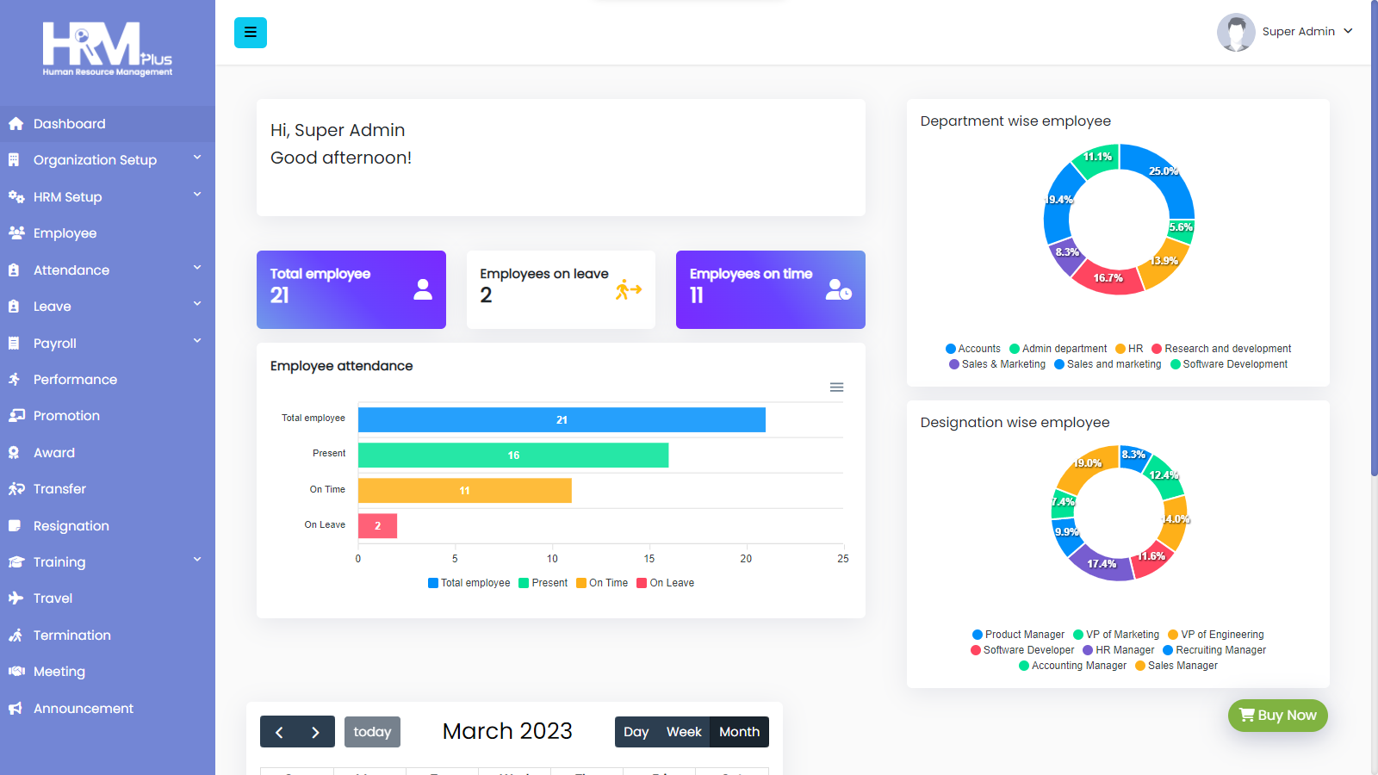Switch calendar to Day view
The image size is (1378, 775).
tap(636, 732)
